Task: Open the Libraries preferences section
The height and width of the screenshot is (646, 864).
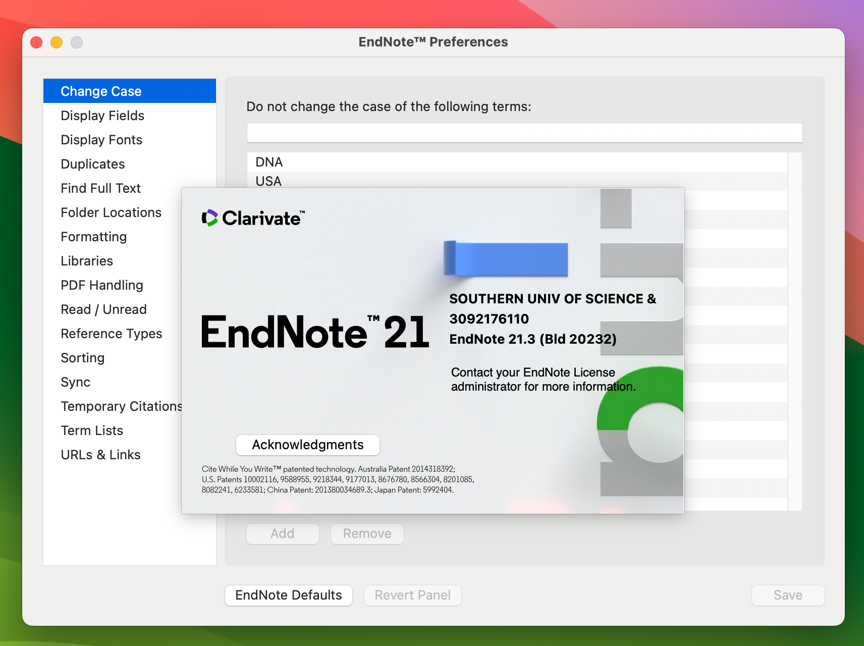Action: (86, 260)
